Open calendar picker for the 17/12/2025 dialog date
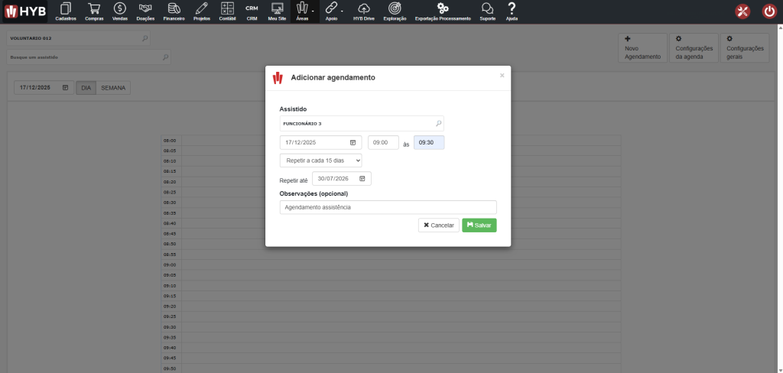Viewport: 783px width, 373px height. point(353,142)
